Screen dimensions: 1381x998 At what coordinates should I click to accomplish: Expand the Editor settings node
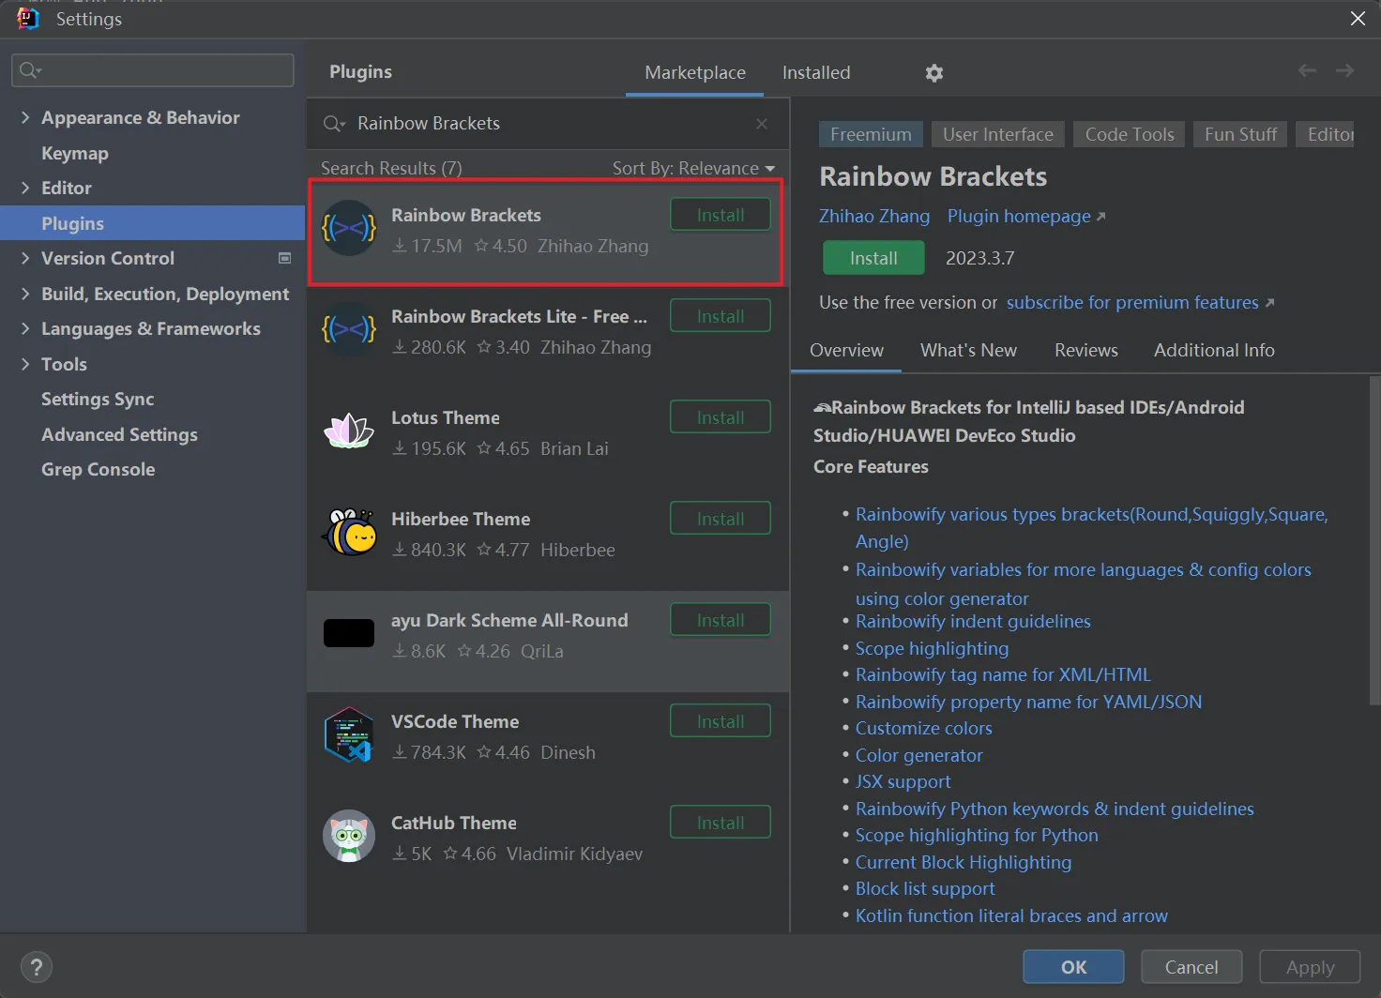pyautogui.click(x=25, y=188)
